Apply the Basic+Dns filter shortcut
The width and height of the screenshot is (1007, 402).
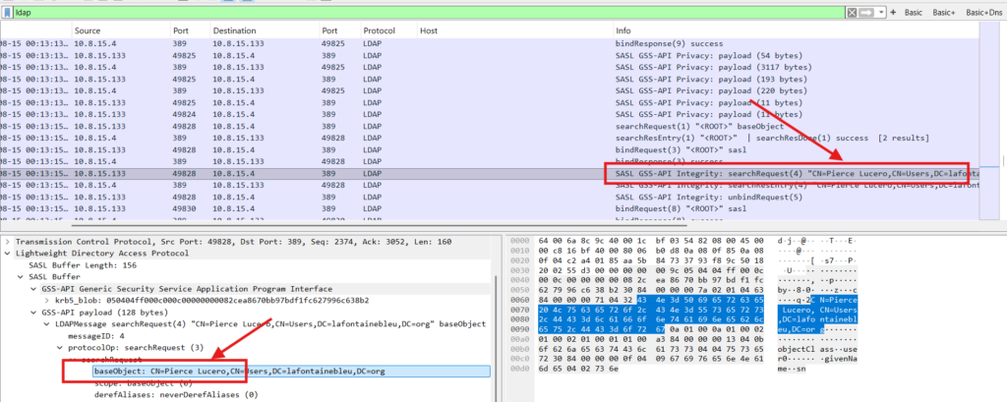985,12
